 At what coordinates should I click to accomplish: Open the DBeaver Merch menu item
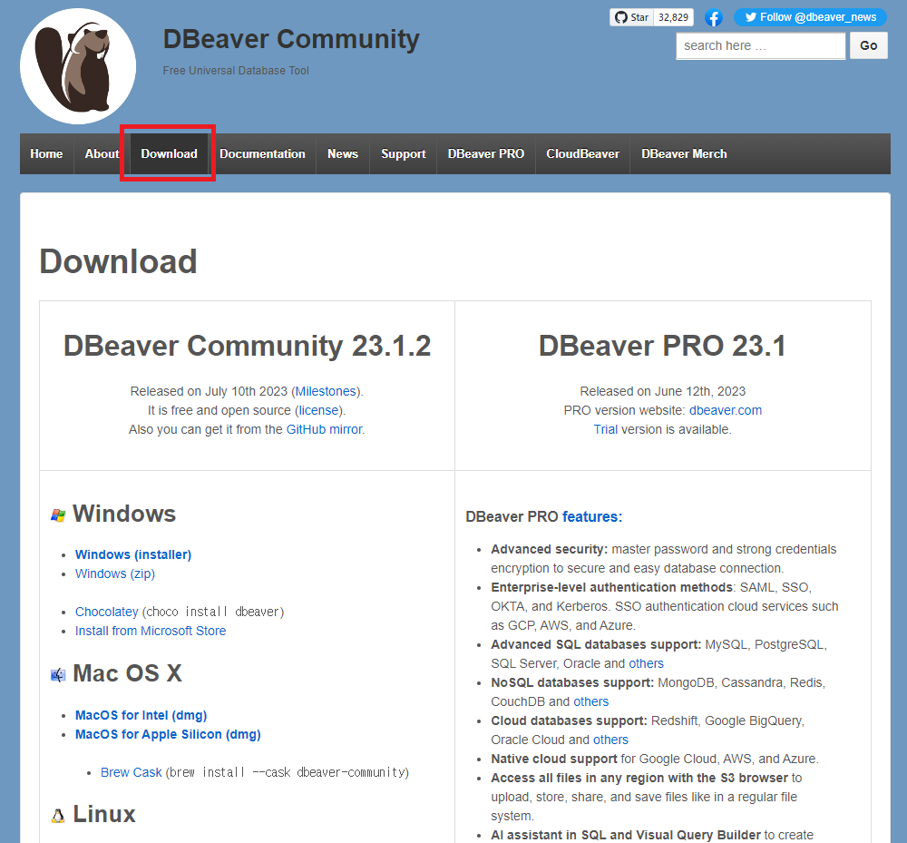tap(684, 154)
